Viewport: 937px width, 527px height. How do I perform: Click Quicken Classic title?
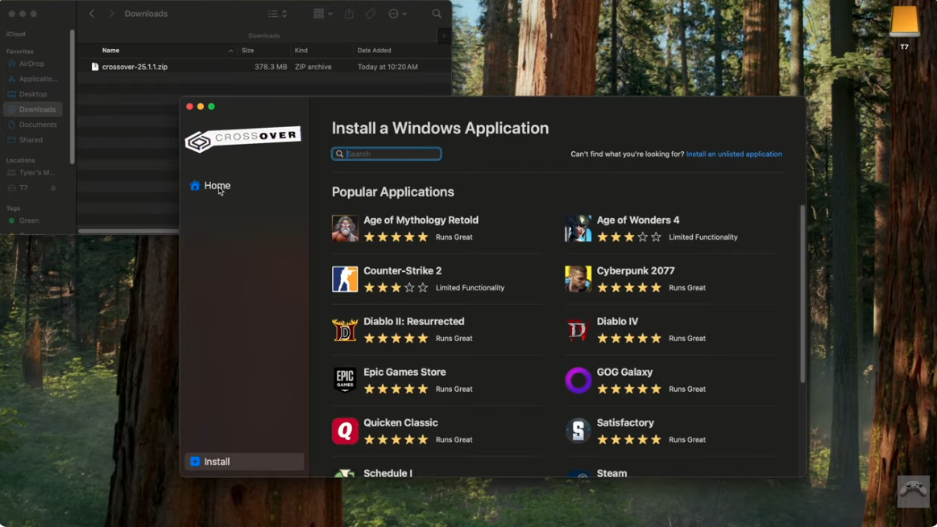(400, 422)
